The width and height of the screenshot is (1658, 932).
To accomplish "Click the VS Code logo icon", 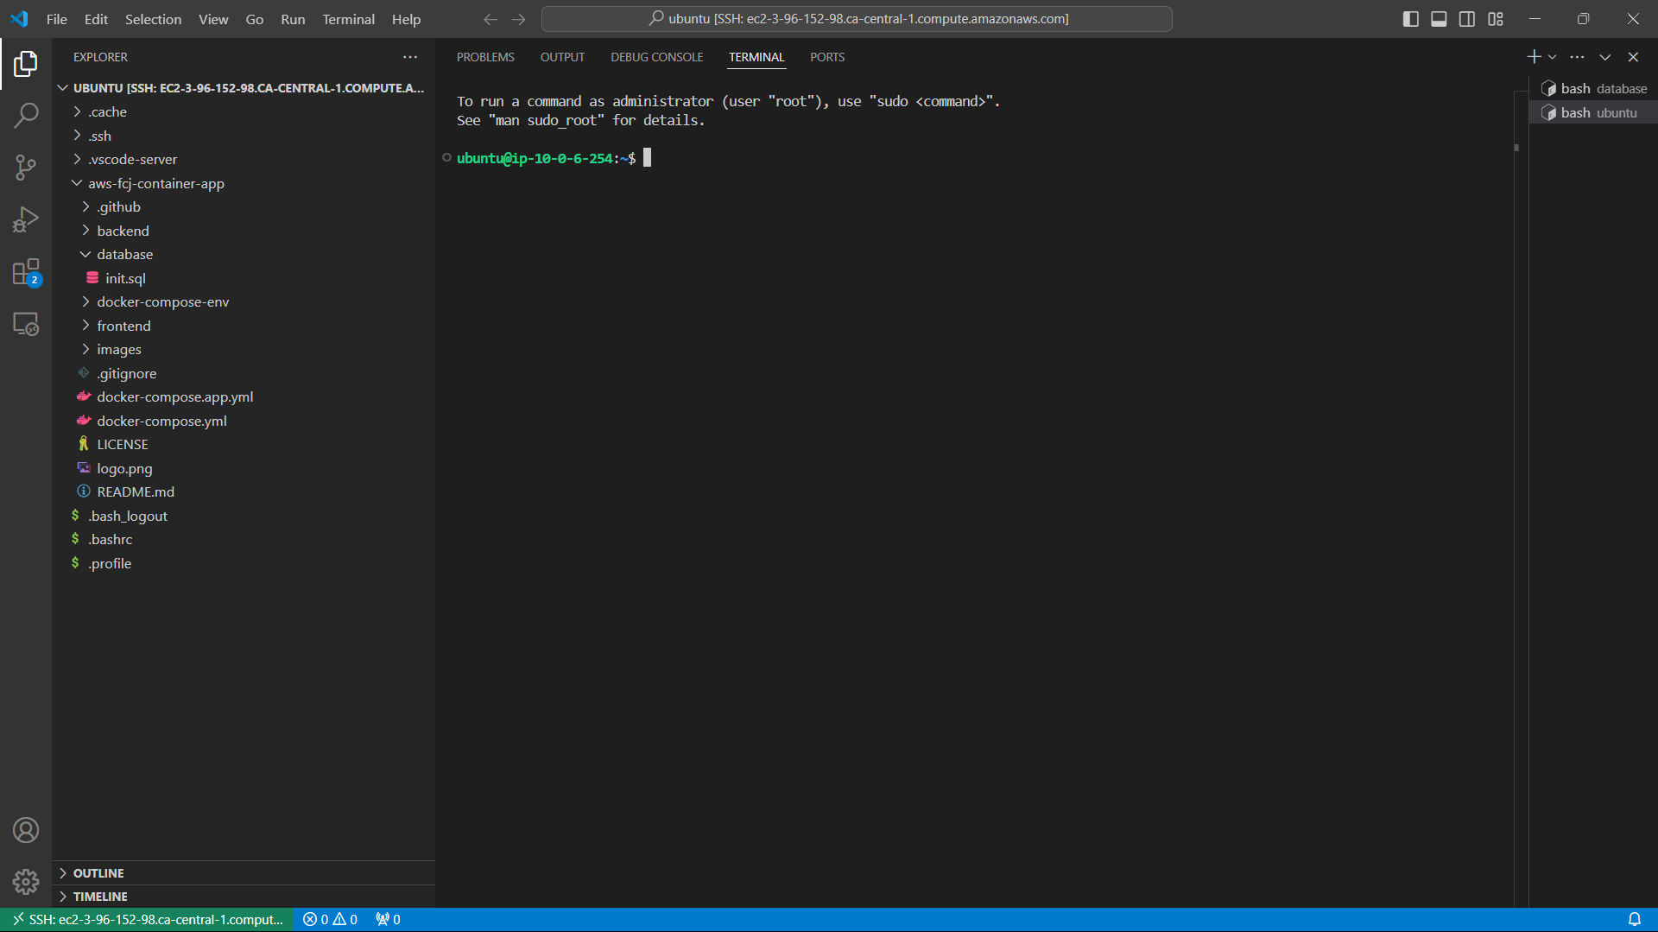I will pyautogui.click(x=19, y=19).
